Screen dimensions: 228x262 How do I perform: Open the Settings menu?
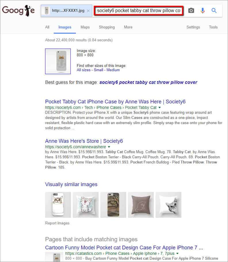coord(193,27)
